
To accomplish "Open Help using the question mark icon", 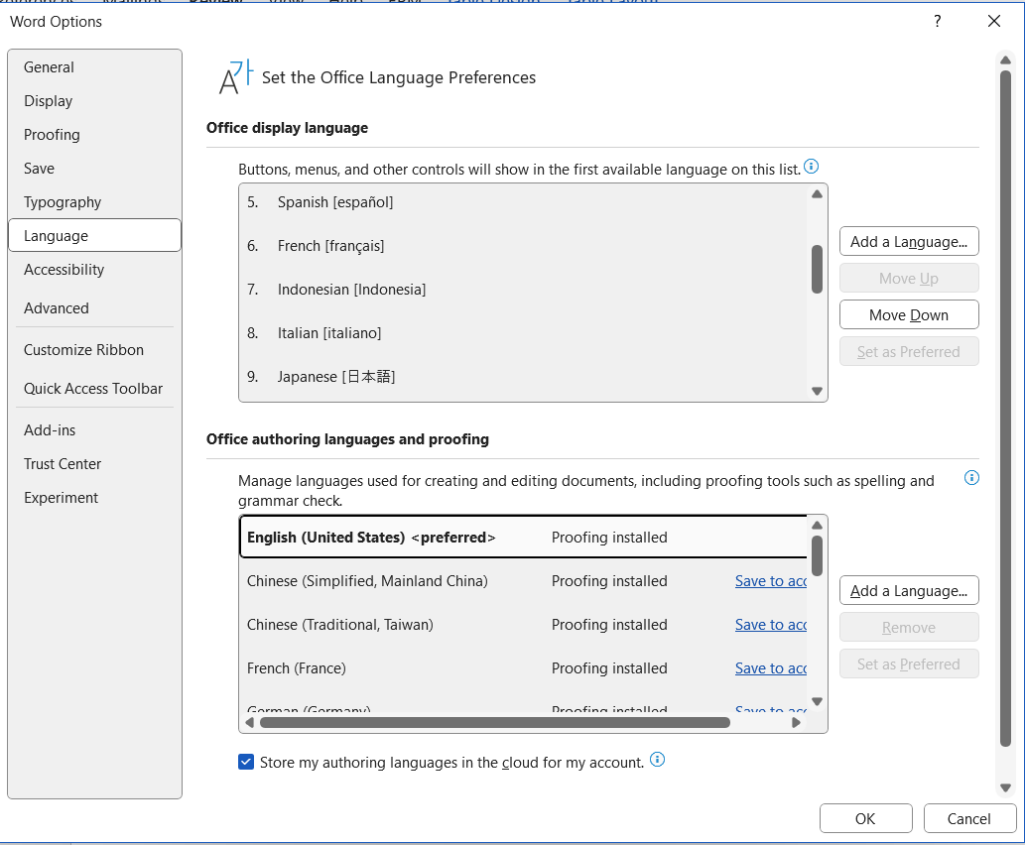I will point(937,21).
